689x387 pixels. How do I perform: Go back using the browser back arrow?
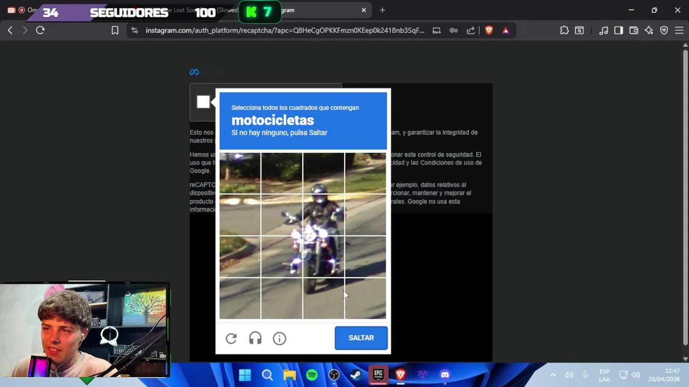click(10, 31)
